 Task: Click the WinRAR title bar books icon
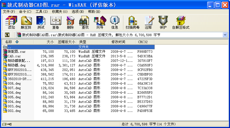(x=4, y=5)
